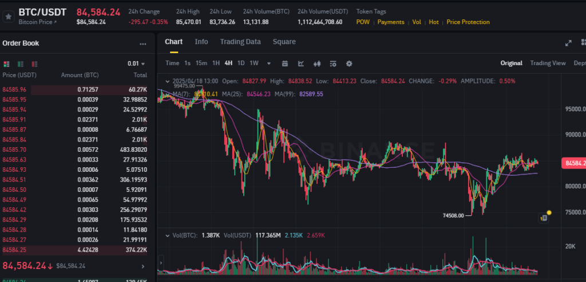This screenshot has height=282, width=586.
Task: Expand more time interval options
Action: point(269,63)
